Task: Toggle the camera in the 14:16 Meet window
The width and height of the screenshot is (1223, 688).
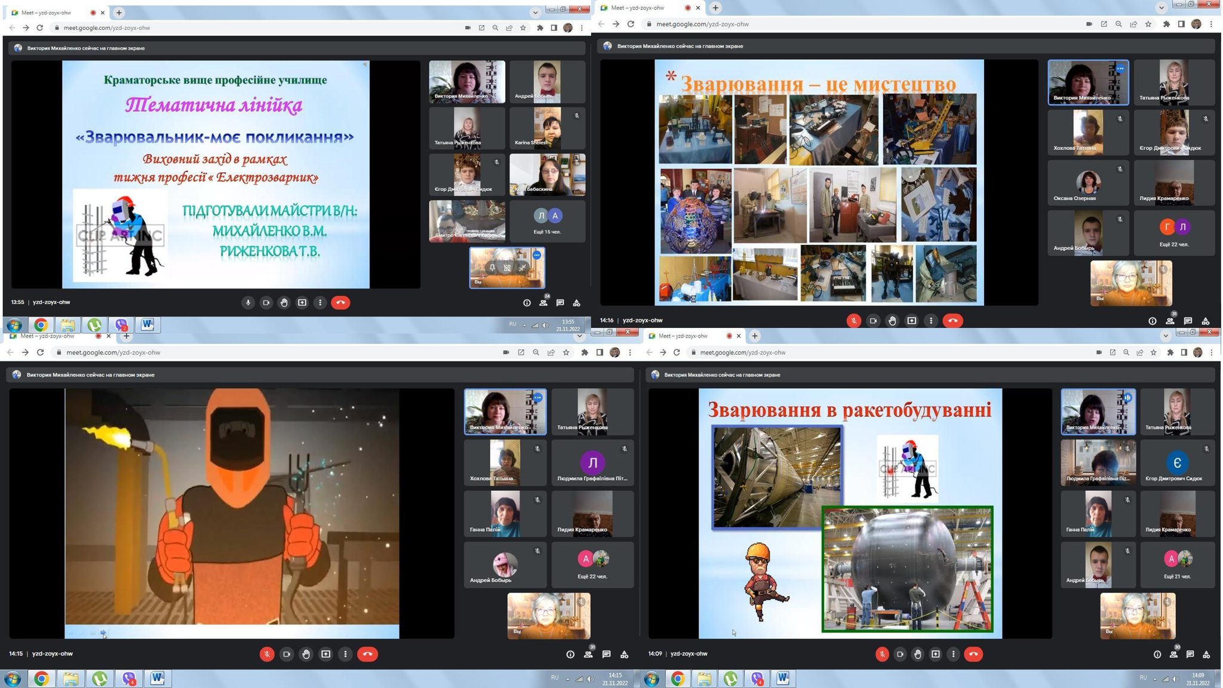Action: pos(873,321)
